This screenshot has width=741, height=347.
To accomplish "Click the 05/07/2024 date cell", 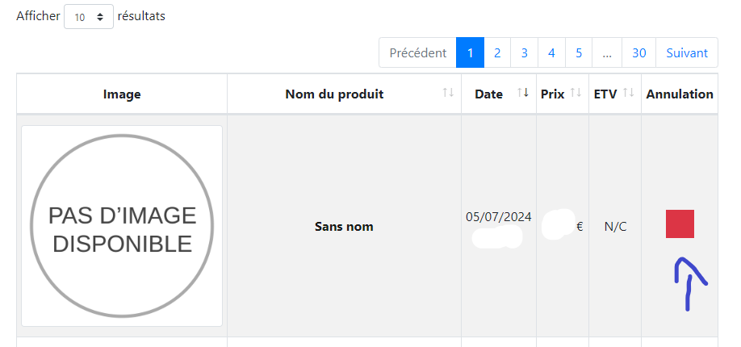I will [498, 216].
